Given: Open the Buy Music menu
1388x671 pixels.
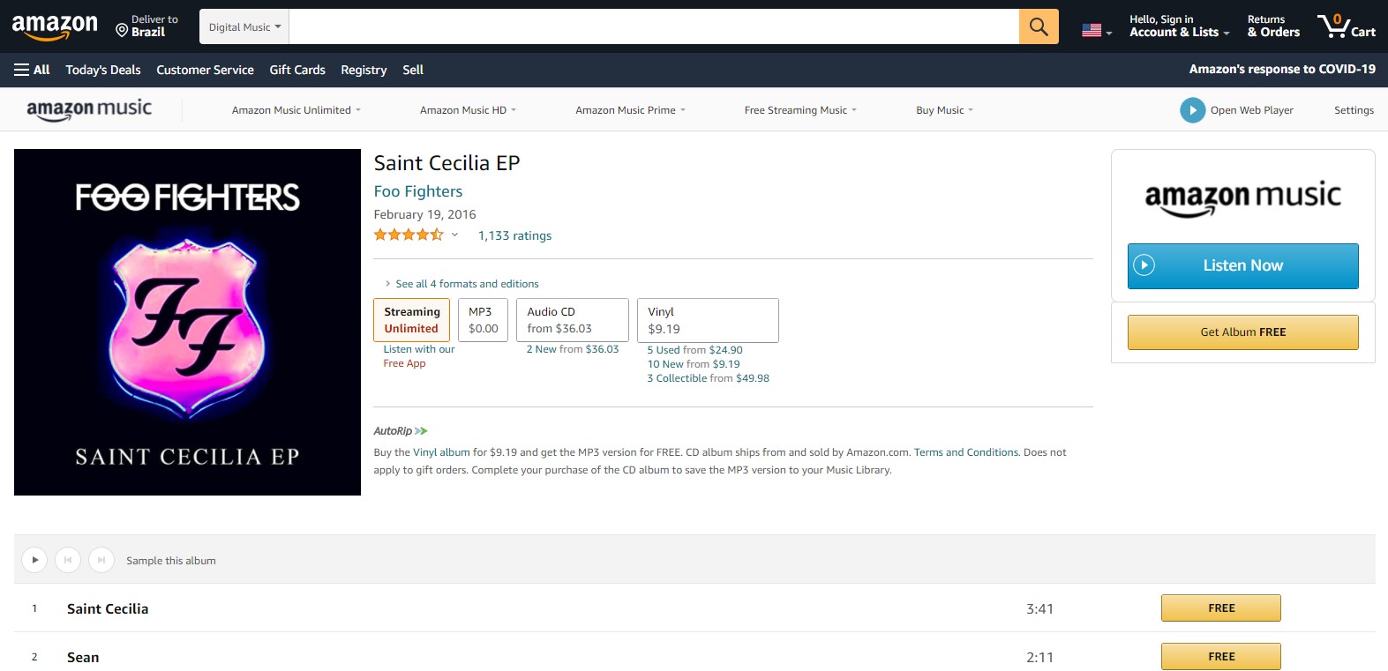Looking at the screenshot, I should (x=944, y=110).
